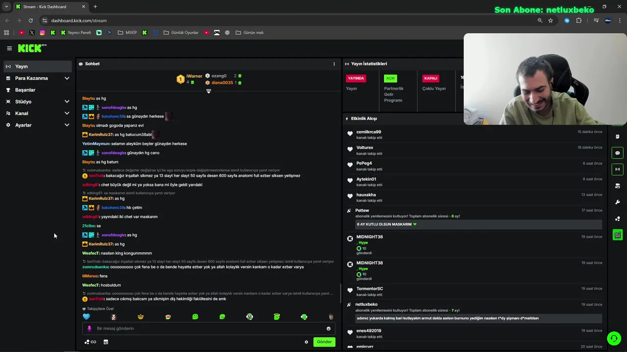This screenshot has width=627, height=352.
Task: Open the browser tab search dropdown
Action: (x=6, y=7)
